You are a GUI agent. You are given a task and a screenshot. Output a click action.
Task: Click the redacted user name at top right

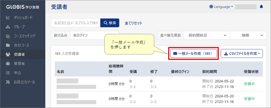tap(246, 7)
